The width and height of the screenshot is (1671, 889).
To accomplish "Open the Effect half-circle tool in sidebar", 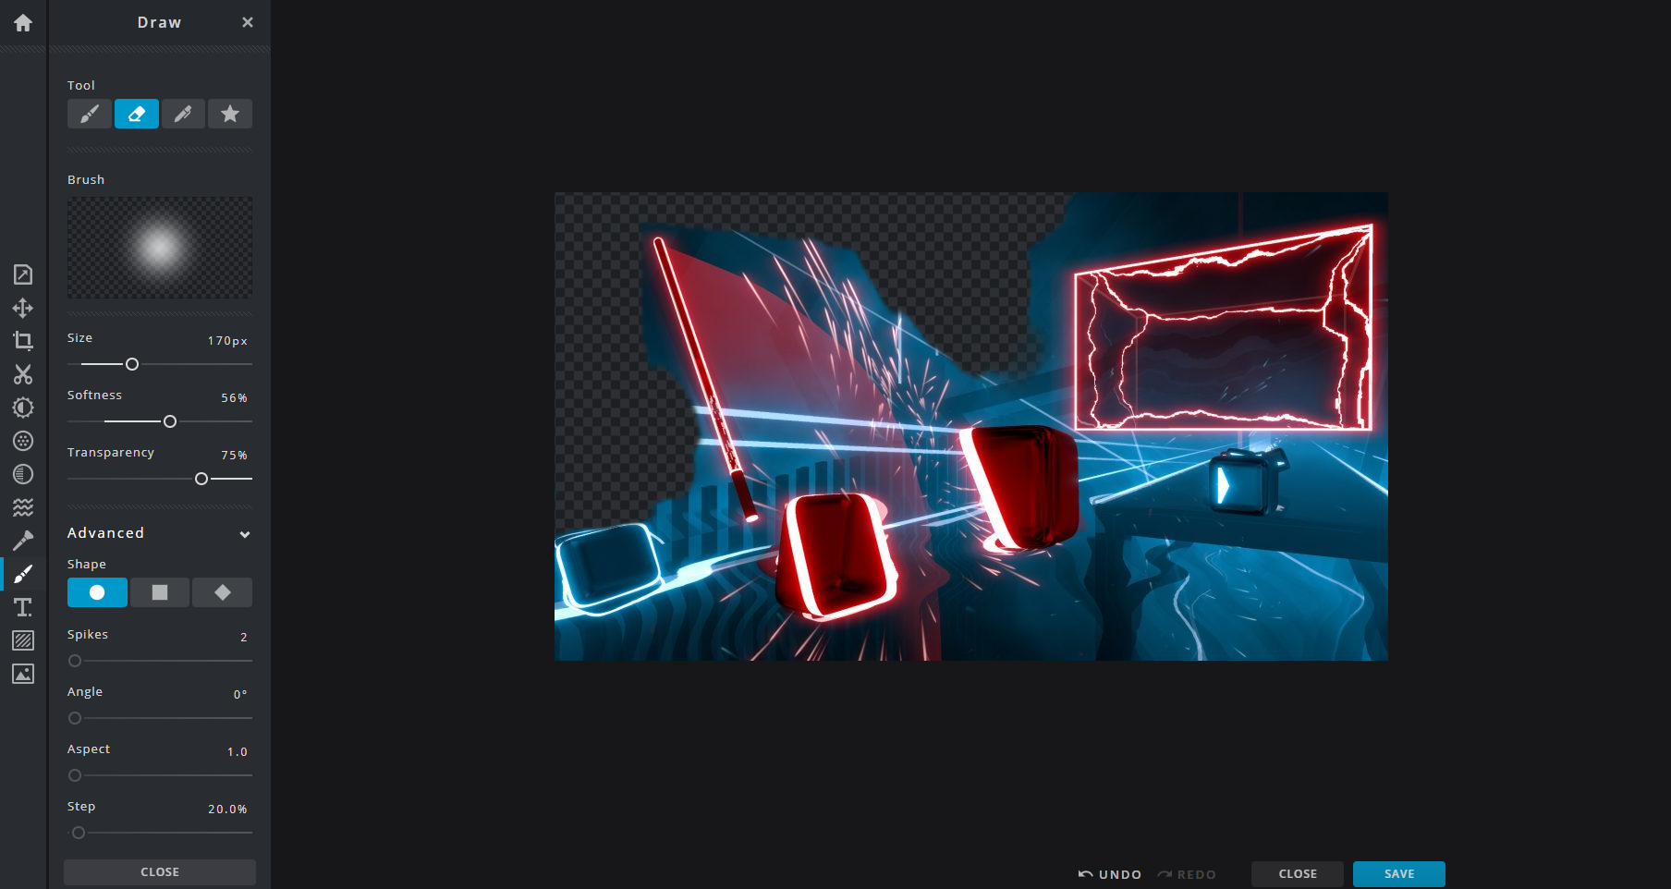I will (23, 474).
